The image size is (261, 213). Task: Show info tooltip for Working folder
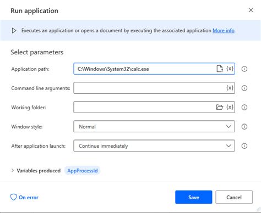(244, 107)
